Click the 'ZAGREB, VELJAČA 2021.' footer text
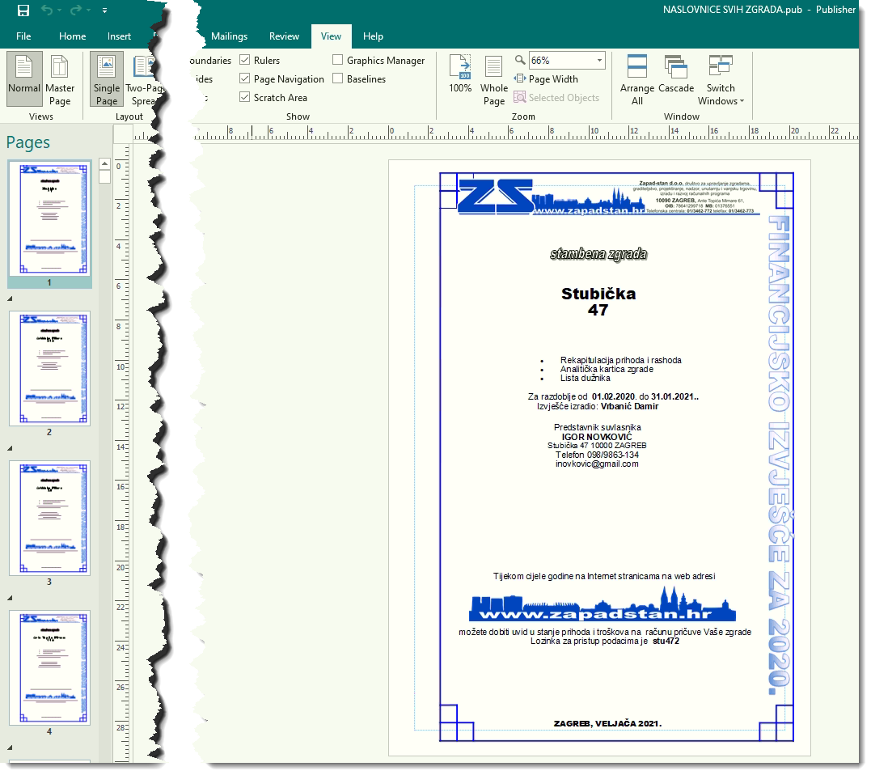This screenshot has height=775, width=871. [607, 724]
